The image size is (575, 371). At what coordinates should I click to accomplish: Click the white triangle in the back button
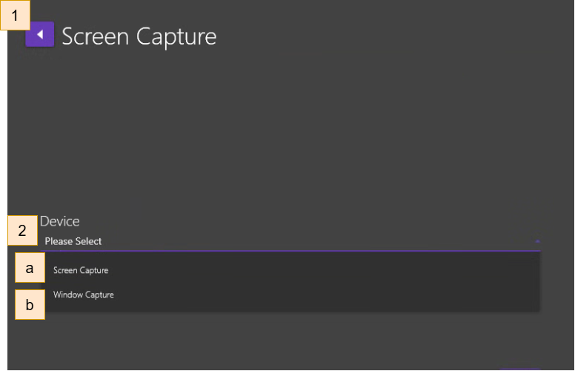pos(40,34)
